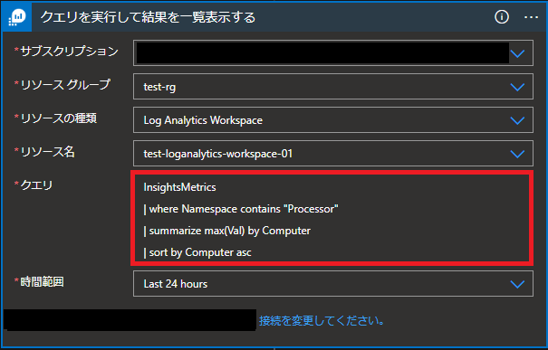Screen dimensions: 548x350
Task: Click the クエリを実行して結果を一覧表示する title
Action: tap(148, 17)
